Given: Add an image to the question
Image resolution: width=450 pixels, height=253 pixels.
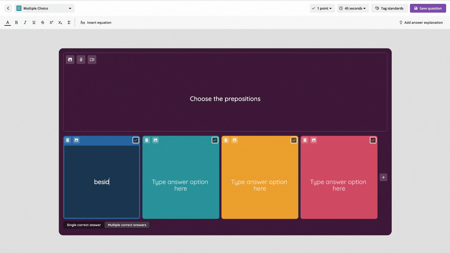Looking at the screenshot, I should coord(70,59).
